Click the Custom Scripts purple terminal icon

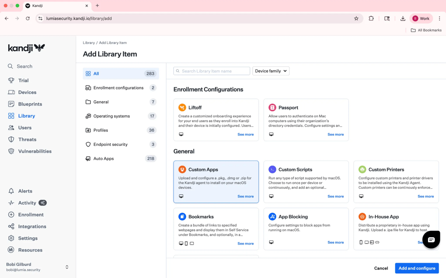pyautogui.click(x=272, y=169)
